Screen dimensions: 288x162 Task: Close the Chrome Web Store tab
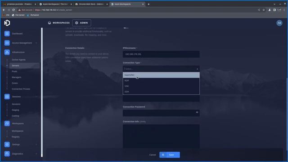107,4
